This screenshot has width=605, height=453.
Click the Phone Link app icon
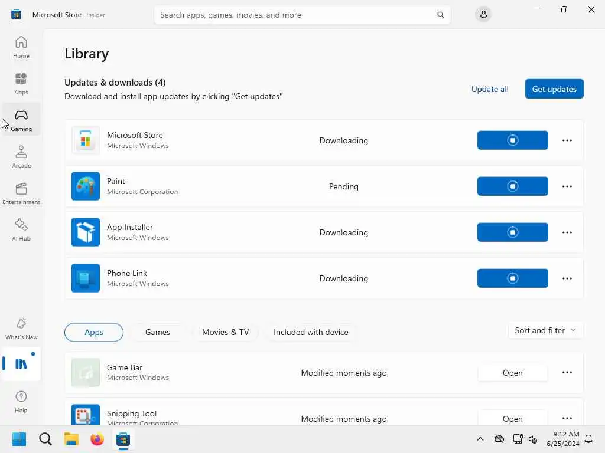86,278
